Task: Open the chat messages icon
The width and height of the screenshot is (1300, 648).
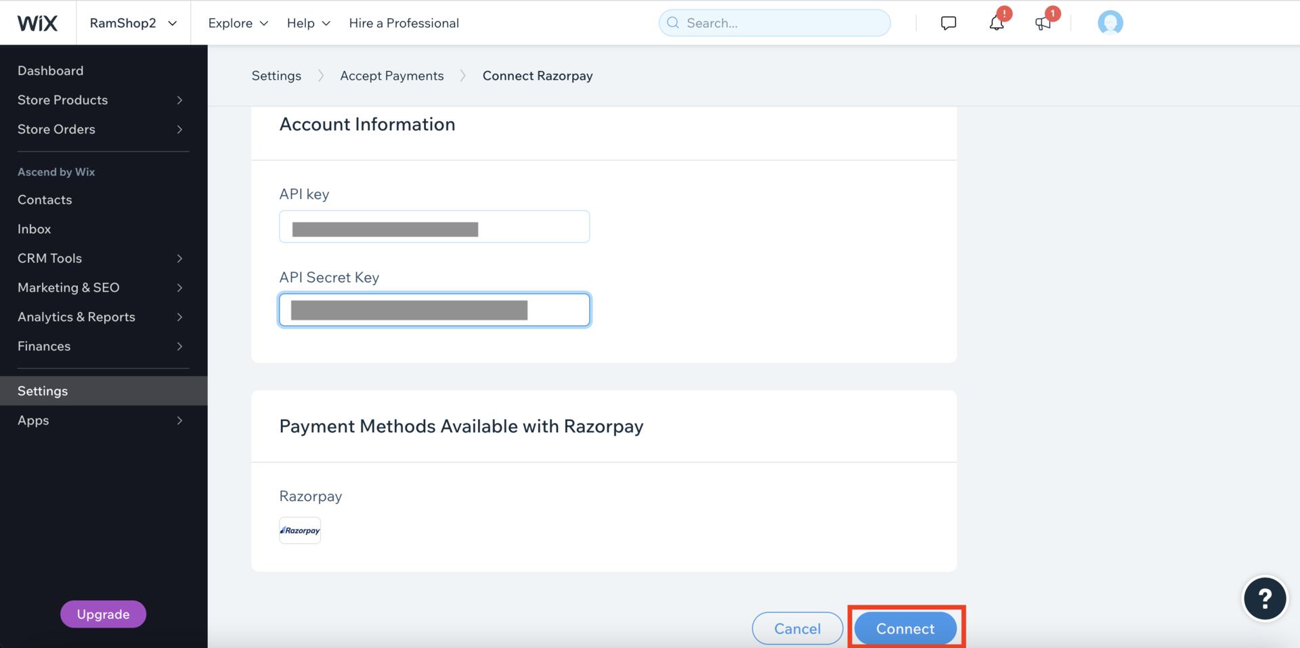Action: (x=949, y=23)
